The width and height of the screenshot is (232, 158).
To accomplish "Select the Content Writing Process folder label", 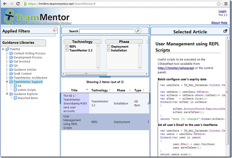I will click(30, 53).
